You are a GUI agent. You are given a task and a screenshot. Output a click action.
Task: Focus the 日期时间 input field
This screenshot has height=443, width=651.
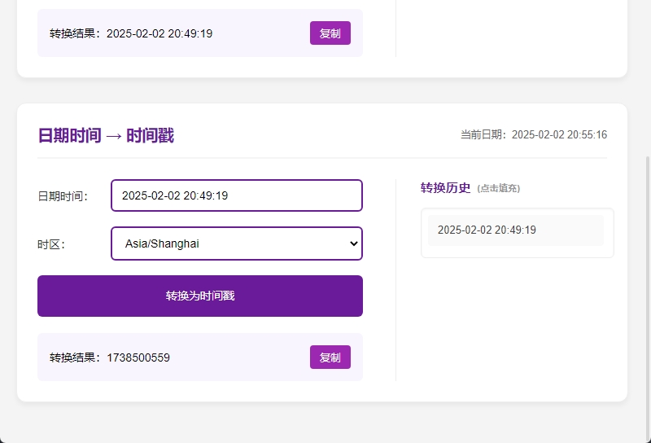[237, 195]
